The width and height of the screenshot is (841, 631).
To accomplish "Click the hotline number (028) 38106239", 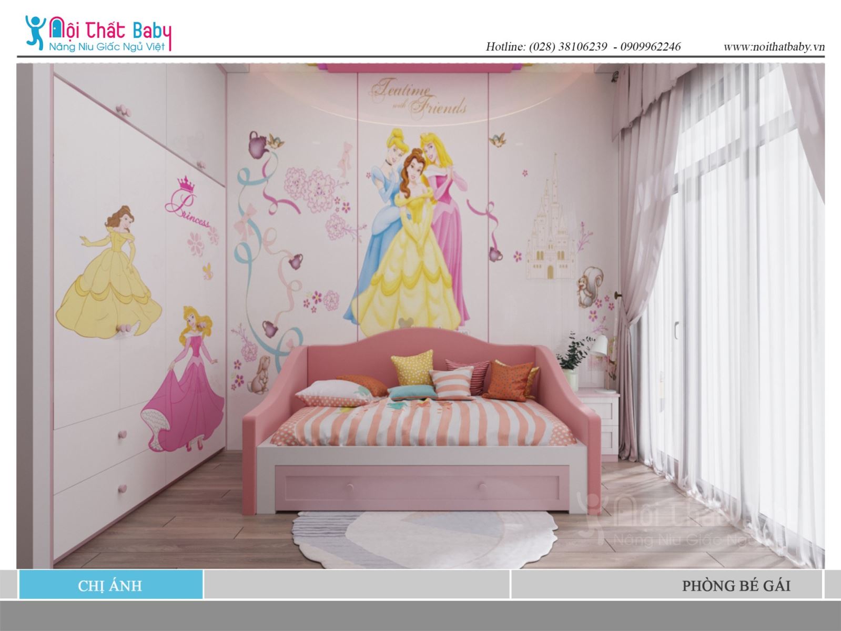I will click(x=568, y=47).
